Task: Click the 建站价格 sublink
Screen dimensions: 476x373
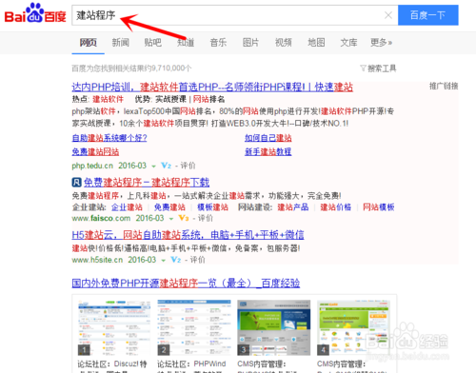Action: (x=336, y=207)
